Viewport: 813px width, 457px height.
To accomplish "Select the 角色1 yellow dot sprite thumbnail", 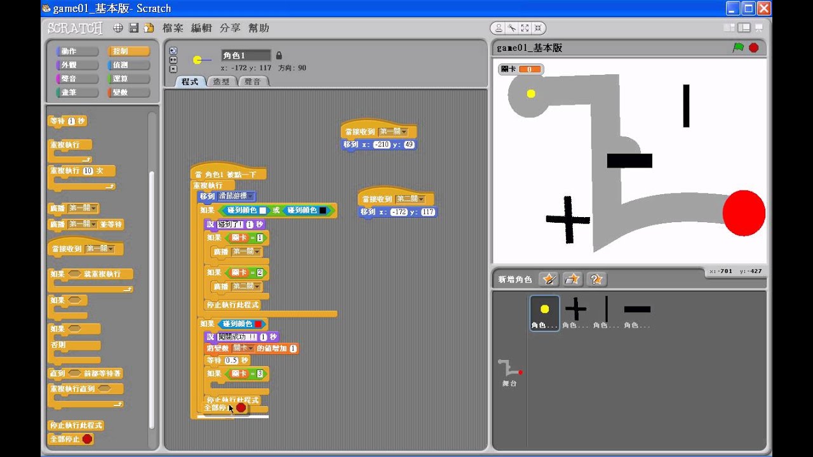I will [544, 313].
